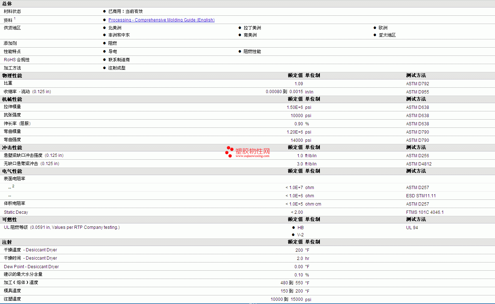This screenshot has width=495, height=304.
Task: Click the 欧洲 region entry
Action: coord(383,28)
